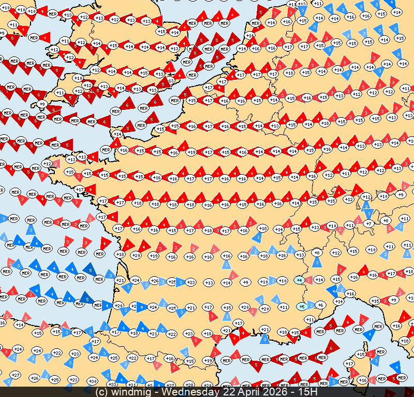Select the +14 marker on the Cotentin peninsula
Viewport: 414px width, 397px height.
(x=117, y=134)
